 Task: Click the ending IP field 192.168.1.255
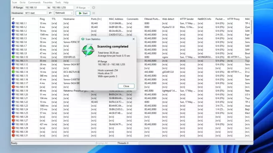point(62,8)
